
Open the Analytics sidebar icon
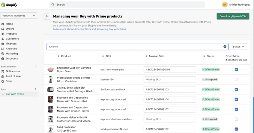(x=3, y=49)
